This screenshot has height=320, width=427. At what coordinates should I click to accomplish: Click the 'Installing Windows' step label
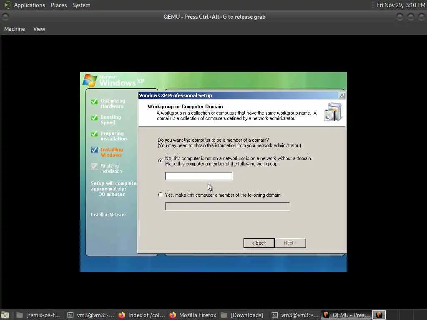pos(112,152)
